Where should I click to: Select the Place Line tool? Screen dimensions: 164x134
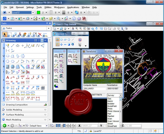pyautogui.click(x=13, y=46)
